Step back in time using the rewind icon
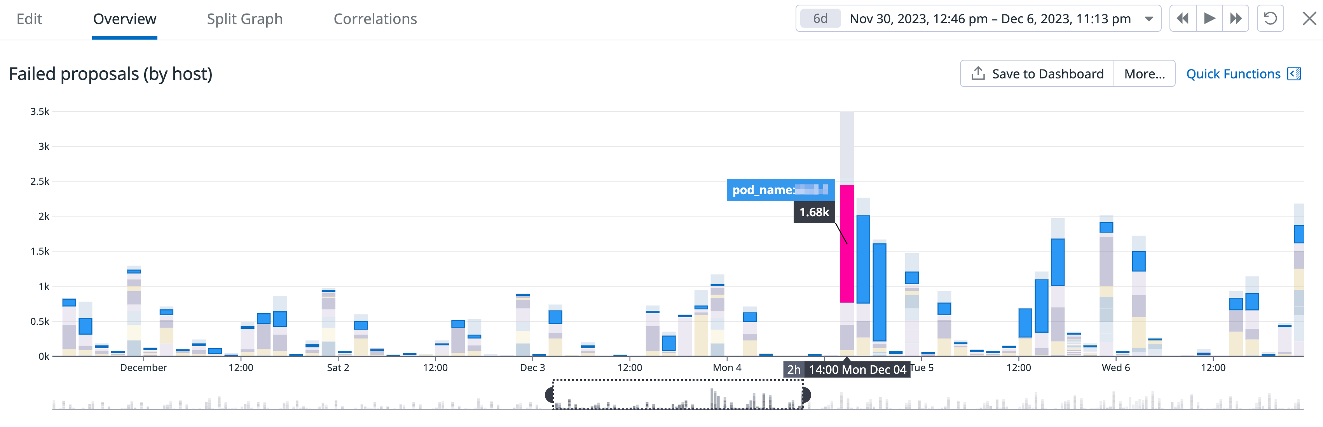 coord(1182,19)
